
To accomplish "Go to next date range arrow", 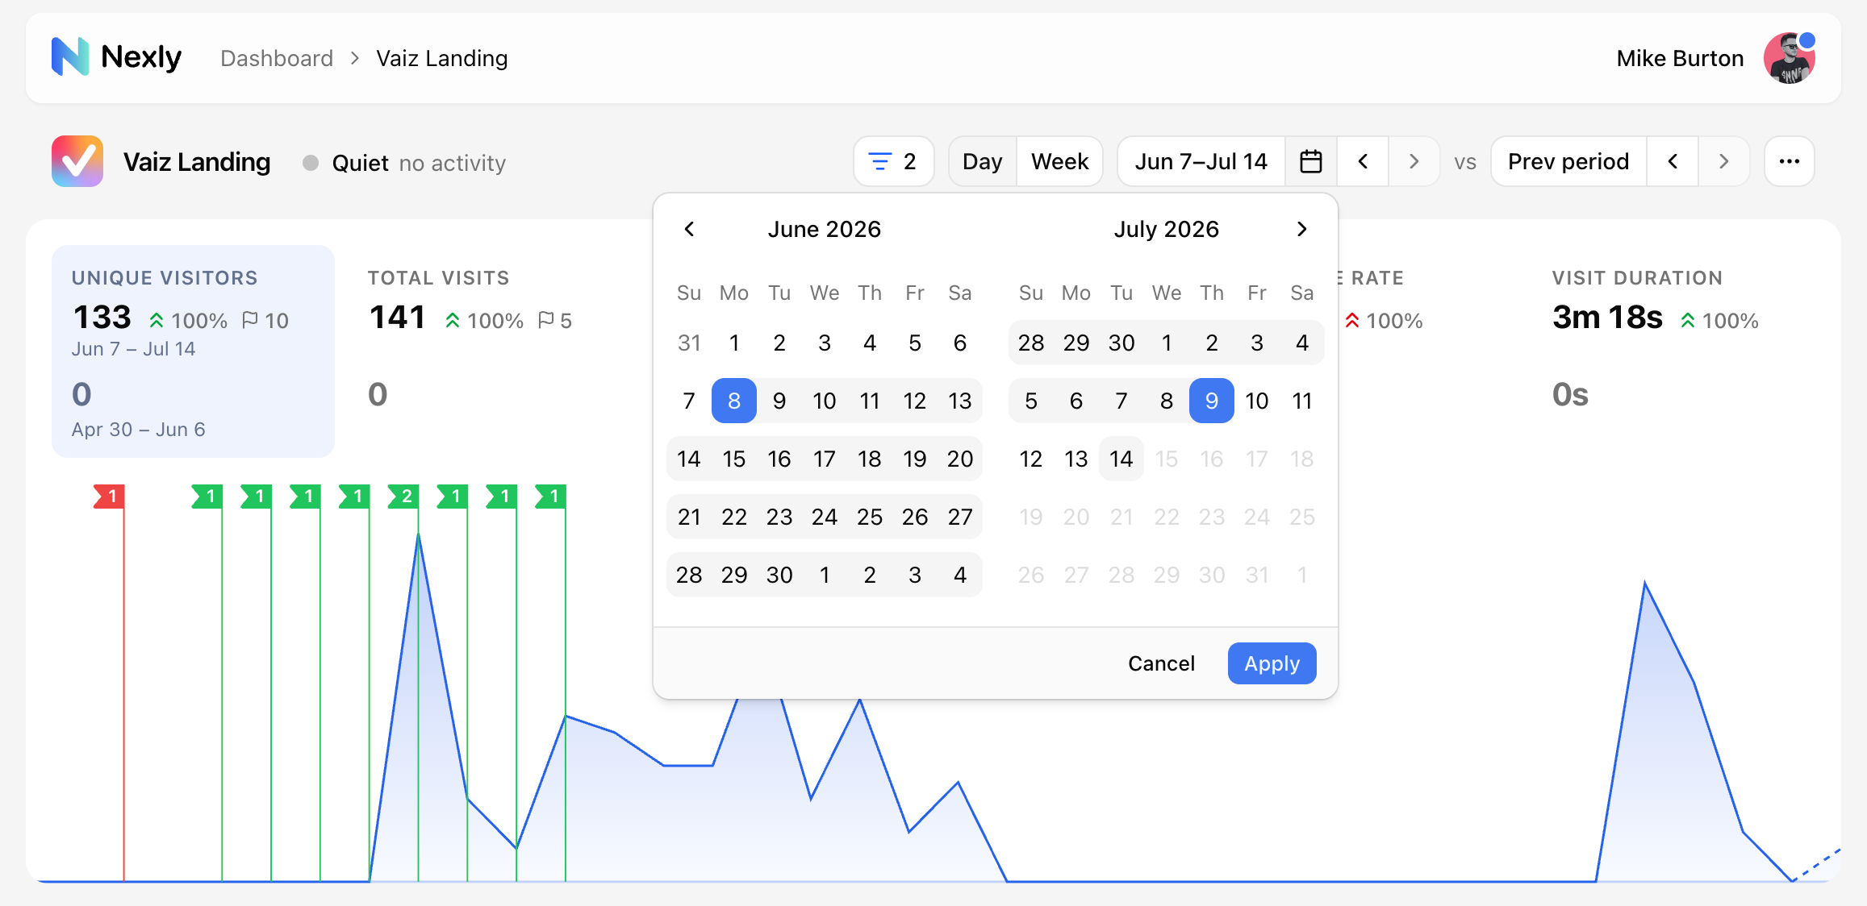I will [1414, 161].
